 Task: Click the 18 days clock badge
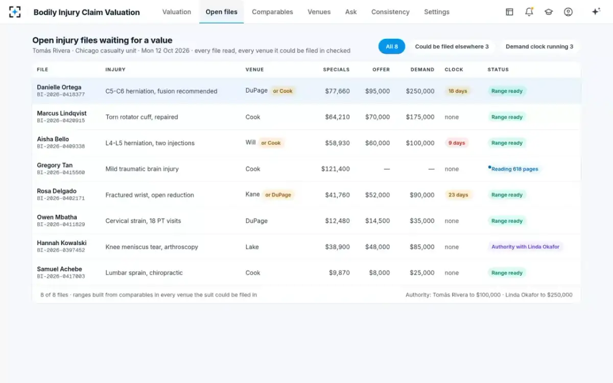(458, 91)
